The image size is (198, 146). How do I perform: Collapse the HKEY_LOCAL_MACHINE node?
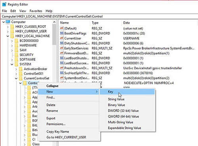(x=8, y=36)
